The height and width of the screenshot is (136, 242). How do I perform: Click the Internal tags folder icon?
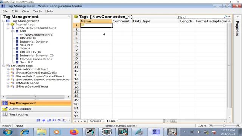tap(12, 24)
